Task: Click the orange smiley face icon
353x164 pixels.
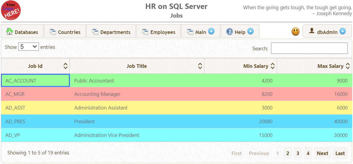Action: (296, 31)
